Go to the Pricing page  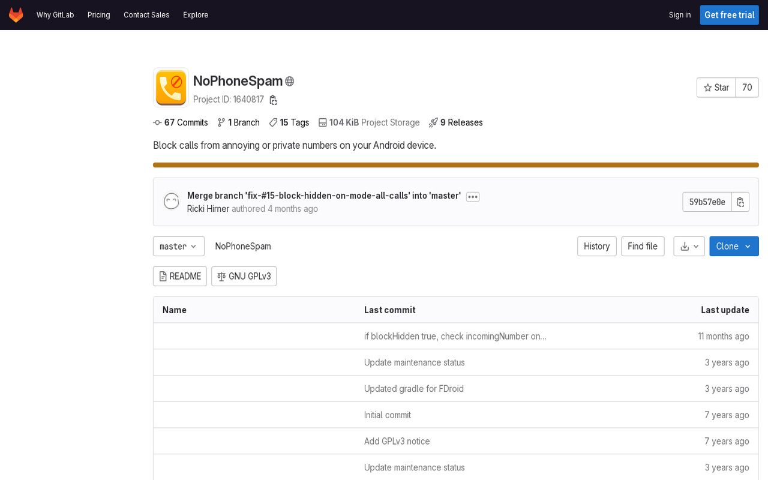pos(98,15)
